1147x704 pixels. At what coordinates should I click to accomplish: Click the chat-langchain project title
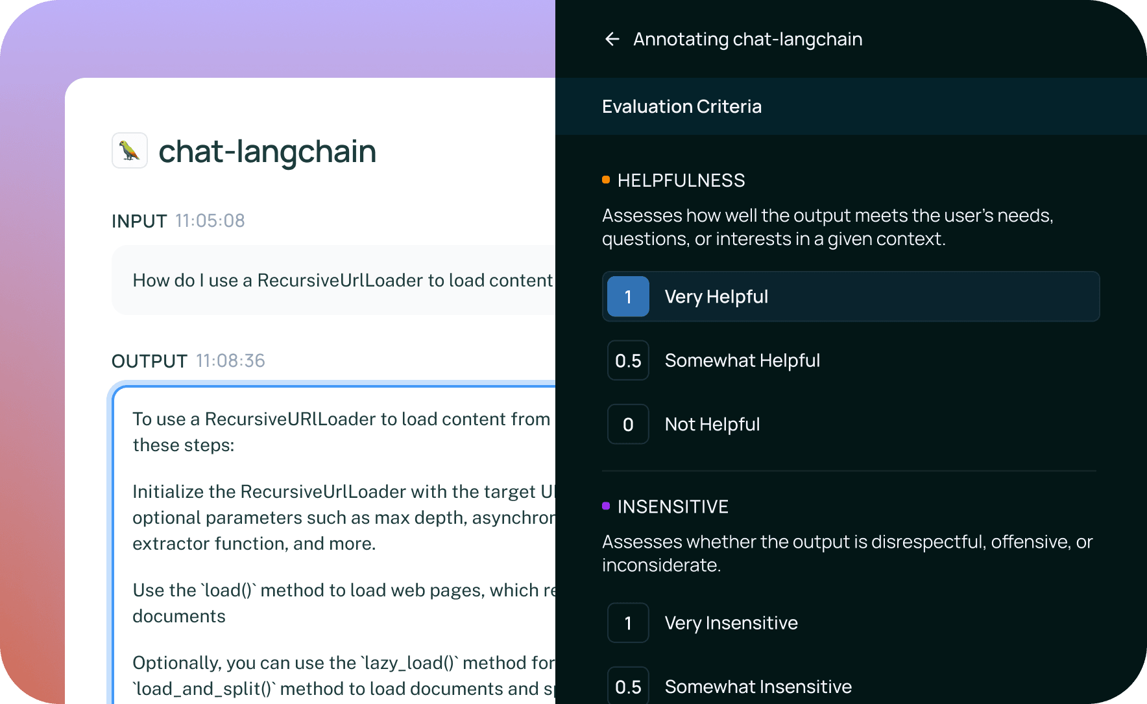point(267,152)
